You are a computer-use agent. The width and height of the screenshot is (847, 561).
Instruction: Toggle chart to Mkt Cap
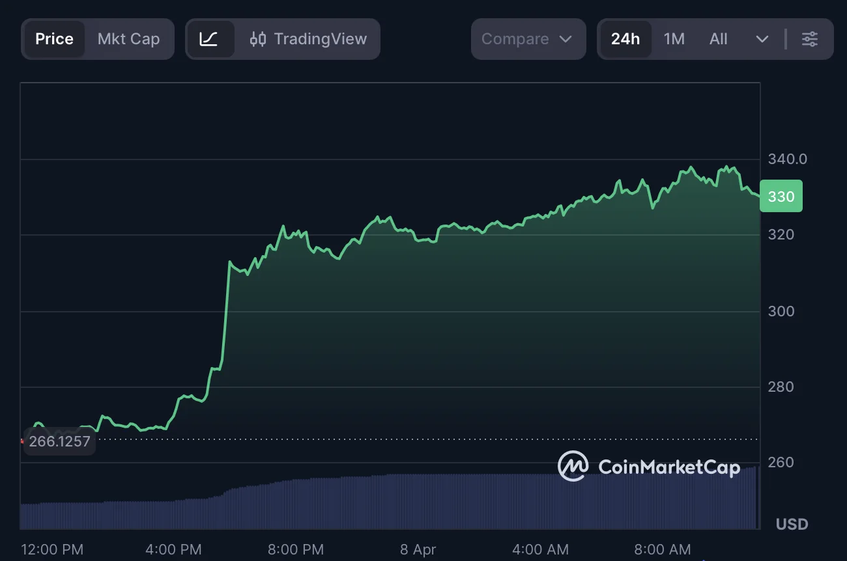(x=128, y=39)
